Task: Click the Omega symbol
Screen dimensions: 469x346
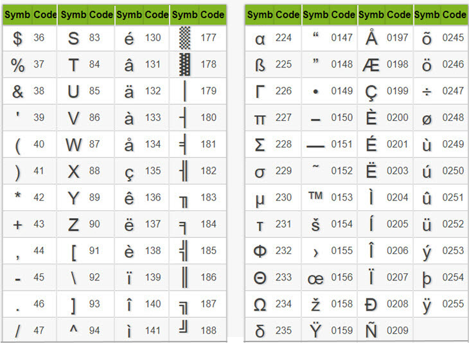Action: [x=260, y=305]
